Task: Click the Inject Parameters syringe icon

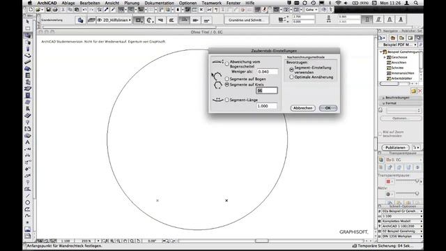Action: [x=113, y=10]
